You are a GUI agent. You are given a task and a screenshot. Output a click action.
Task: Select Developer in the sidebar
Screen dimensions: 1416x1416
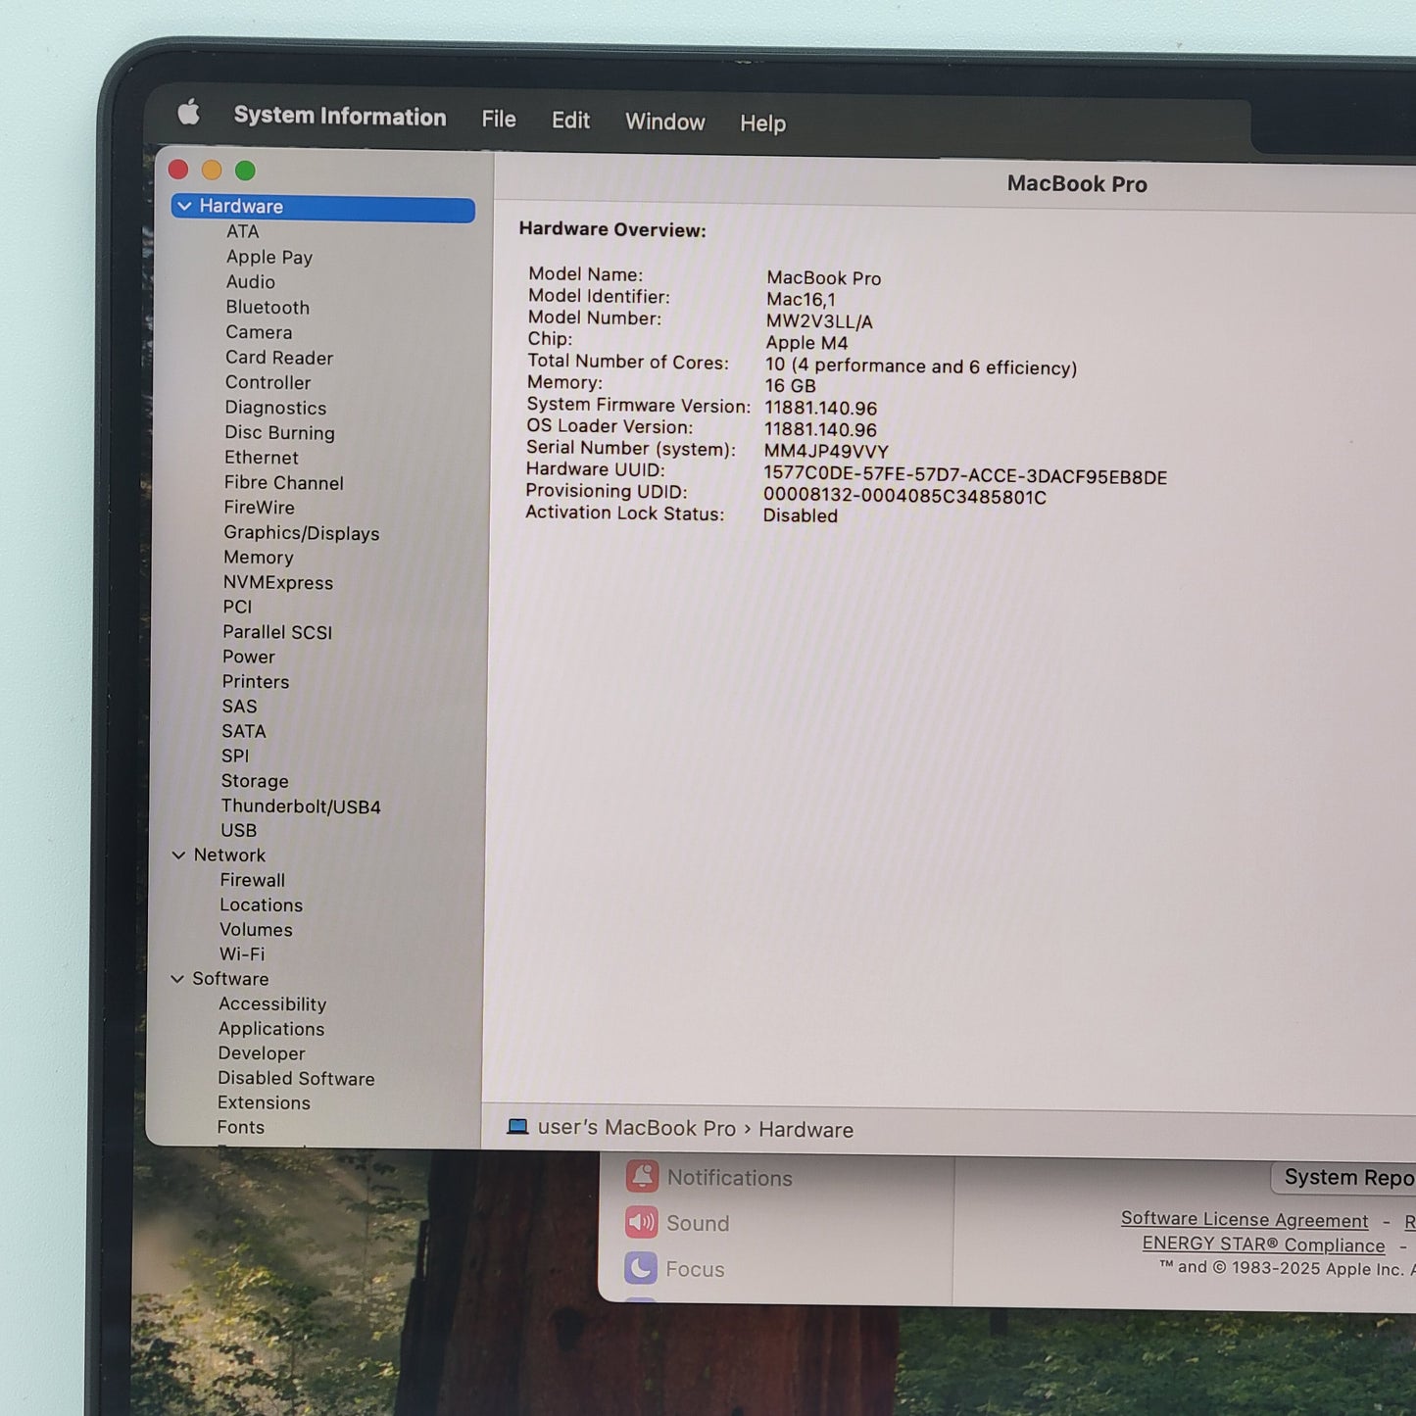point(262,1053)
